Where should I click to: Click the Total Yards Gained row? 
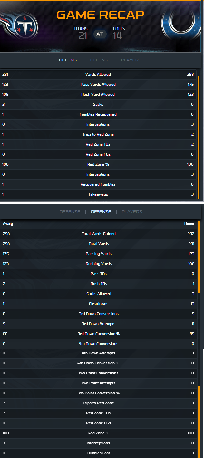pos(99,234)
